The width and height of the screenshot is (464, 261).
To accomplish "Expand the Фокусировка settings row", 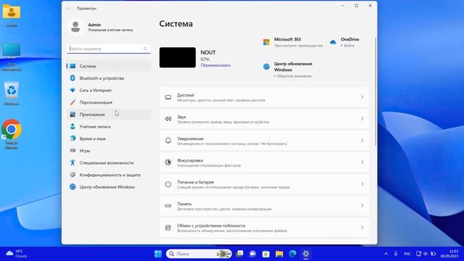I will tap(264, 162).
